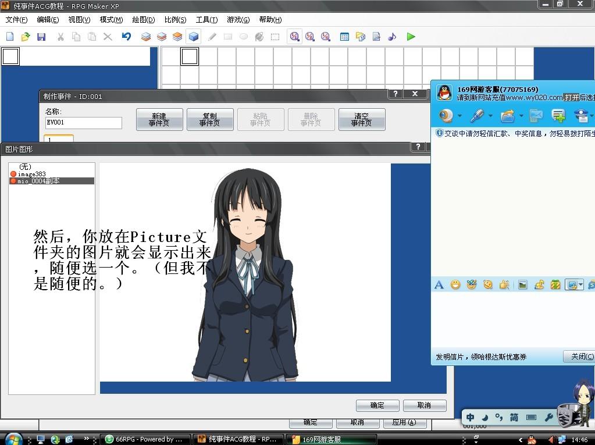Viewport: 595px width, 445px height.
Task: Set map zoom to 1:2 scale
Action: click(310, 37)
